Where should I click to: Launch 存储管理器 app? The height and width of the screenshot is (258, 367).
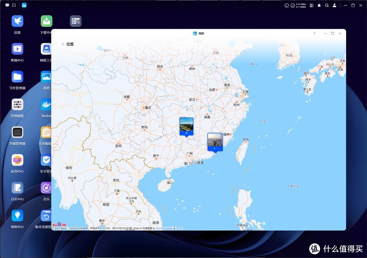coord(17,132)
